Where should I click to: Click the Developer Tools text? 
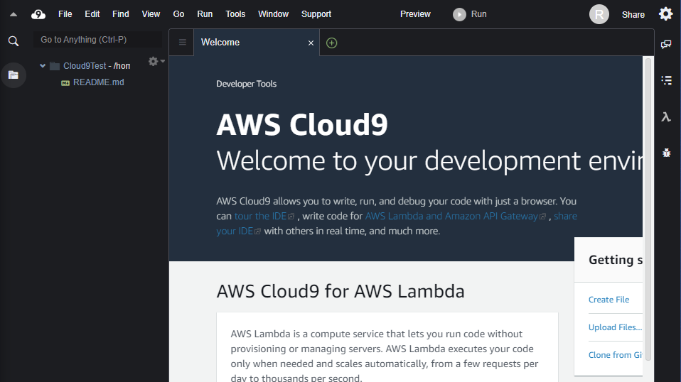pos(246,84)
